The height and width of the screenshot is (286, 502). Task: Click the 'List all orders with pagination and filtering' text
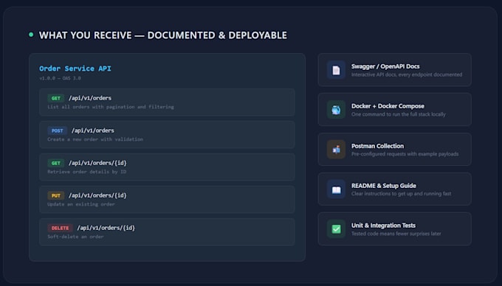tap(111, 107)
